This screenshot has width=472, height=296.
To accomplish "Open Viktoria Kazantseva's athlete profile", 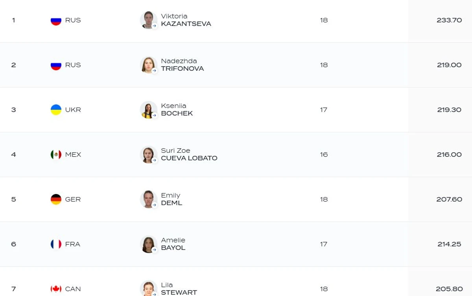I will 186,20.
